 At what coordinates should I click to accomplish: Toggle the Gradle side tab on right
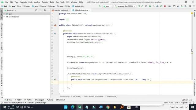(194, 13)
